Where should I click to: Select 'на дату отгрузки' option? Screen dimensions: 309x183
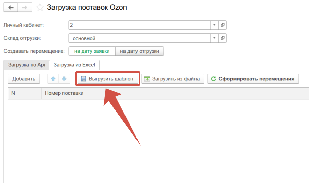(x=139, y=51)
